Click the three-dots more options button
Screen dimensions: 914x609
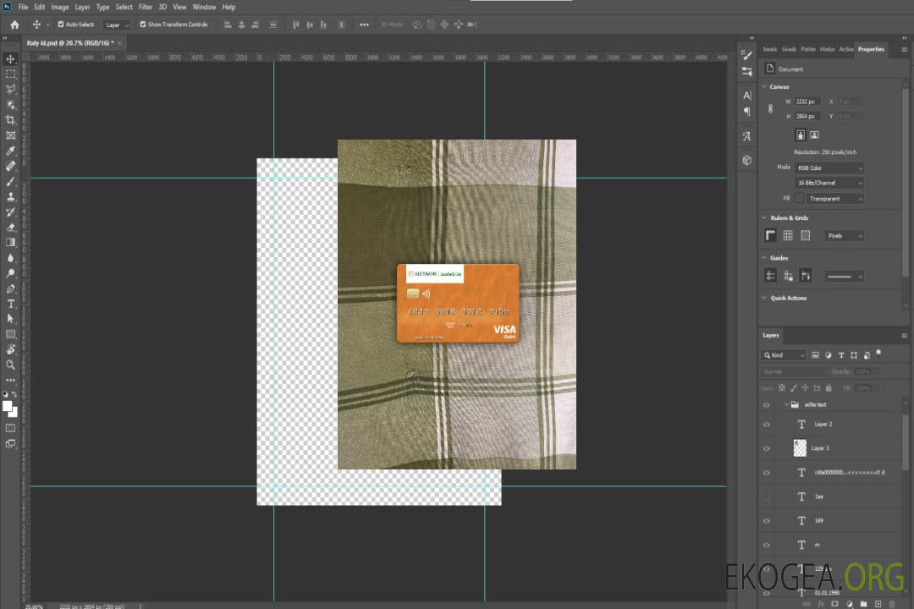pyautogui.click(x=364, y=25)
